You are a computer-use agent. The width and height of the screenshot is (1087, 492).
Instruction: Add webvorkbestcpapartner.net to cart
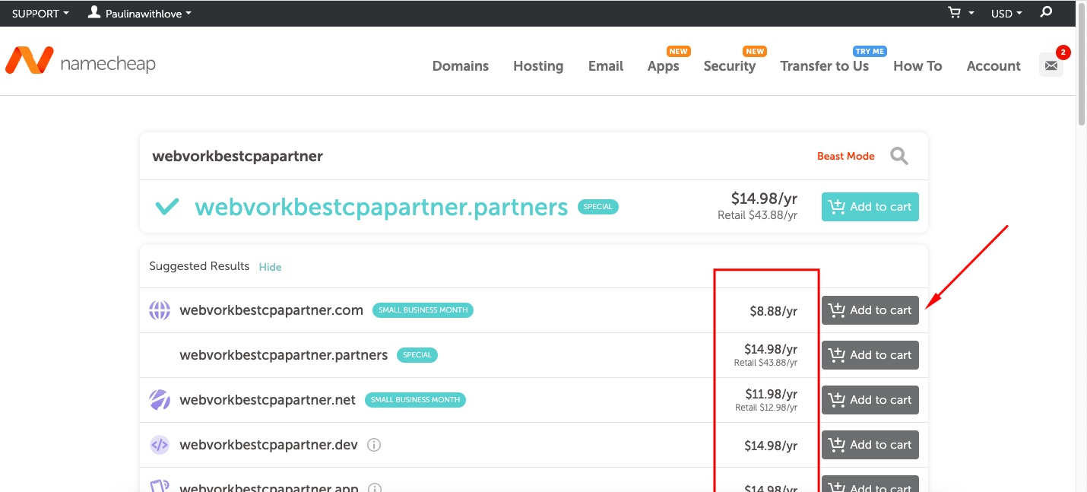(870, 400)
